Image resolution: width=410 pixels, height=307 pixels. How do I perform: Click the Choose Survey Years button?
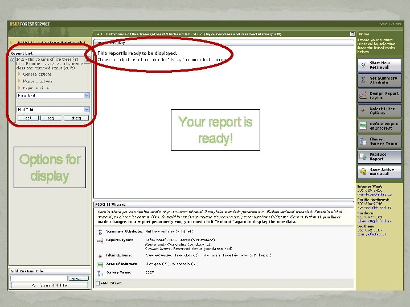click(379, 141)
